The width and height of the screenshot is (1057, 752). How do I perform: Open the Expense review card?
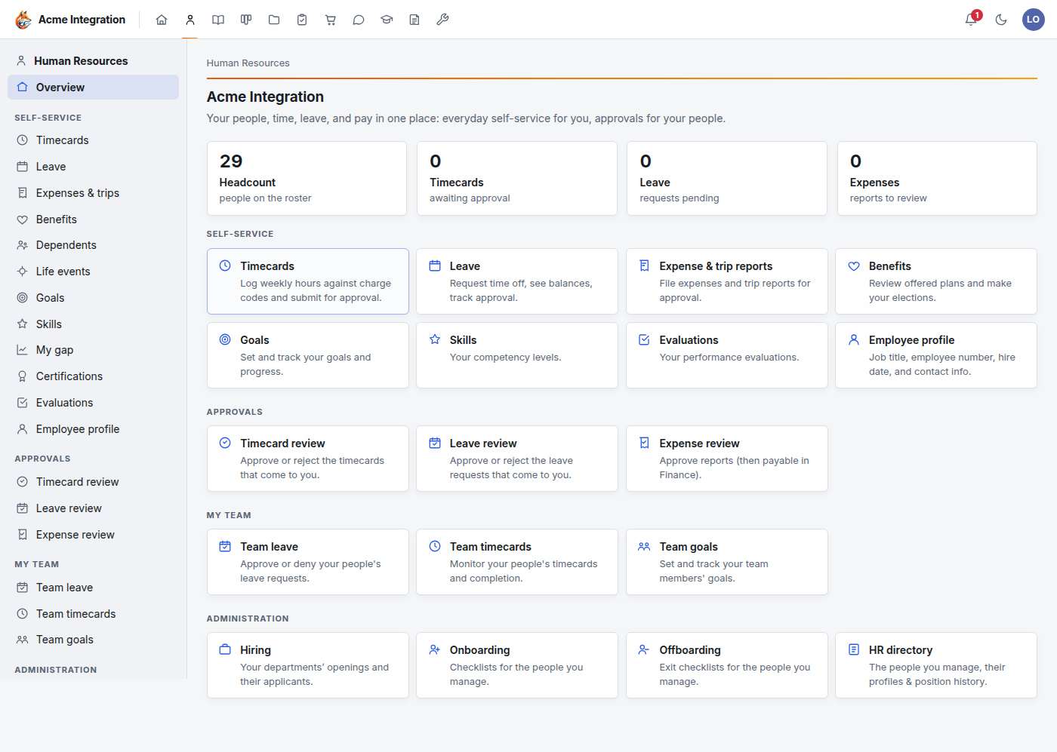tap(727, 459)
